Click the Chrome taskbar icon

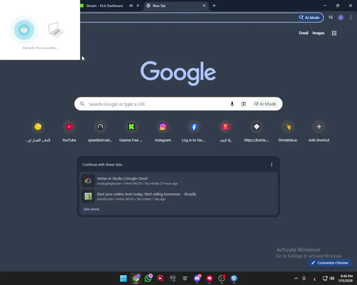coord(136,278)
